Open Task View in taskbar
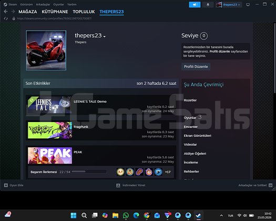The width and height of the screenshot is (276, 221). click(x=95, y=215)
